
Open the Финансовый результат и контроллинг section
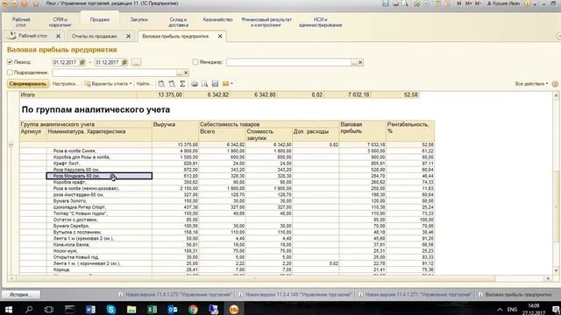266,22
